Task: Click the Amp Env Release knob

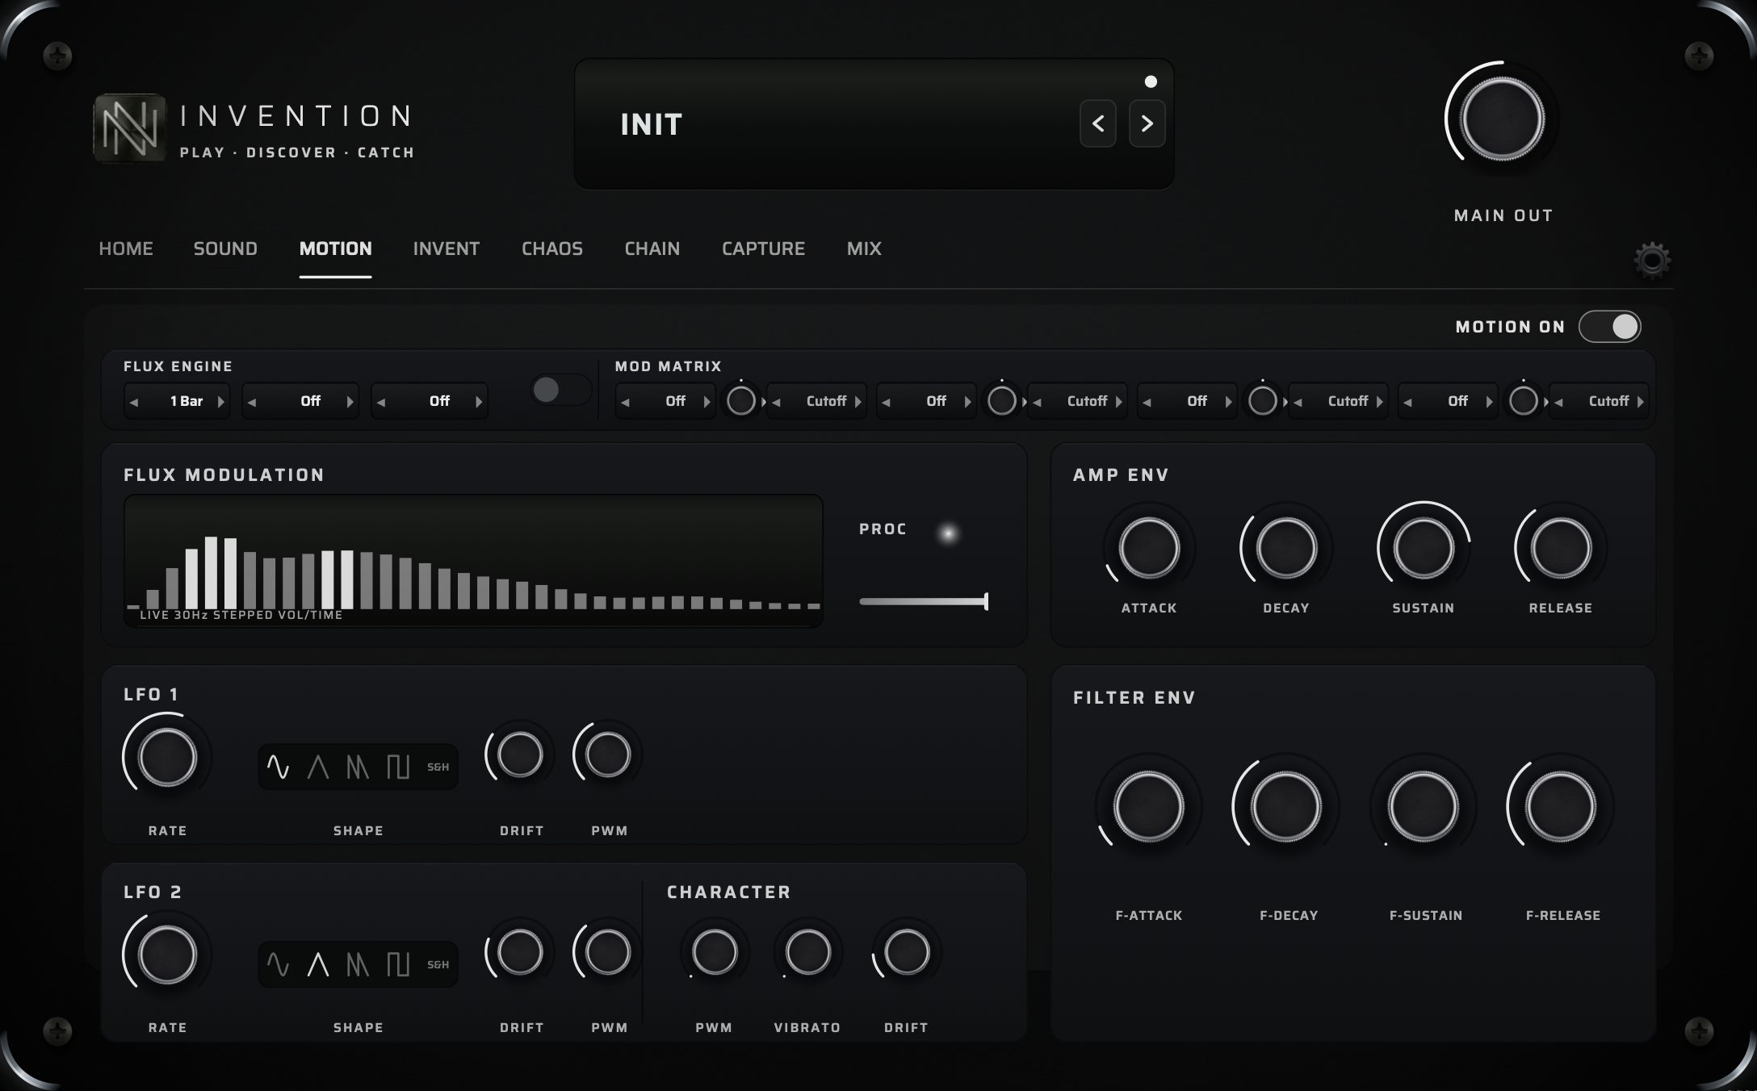Action: point(1561,549)
